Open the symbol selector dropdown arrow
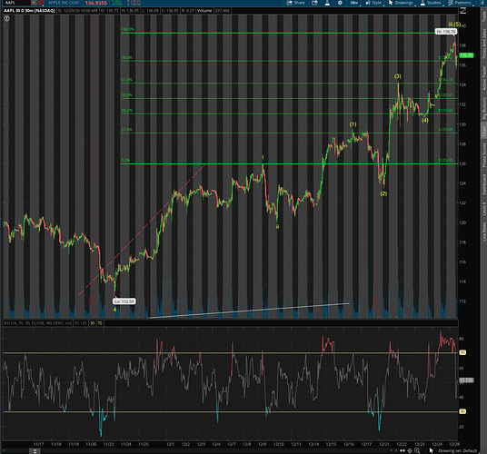This screenshot has width=487, height=454. (x=34, y=3)
